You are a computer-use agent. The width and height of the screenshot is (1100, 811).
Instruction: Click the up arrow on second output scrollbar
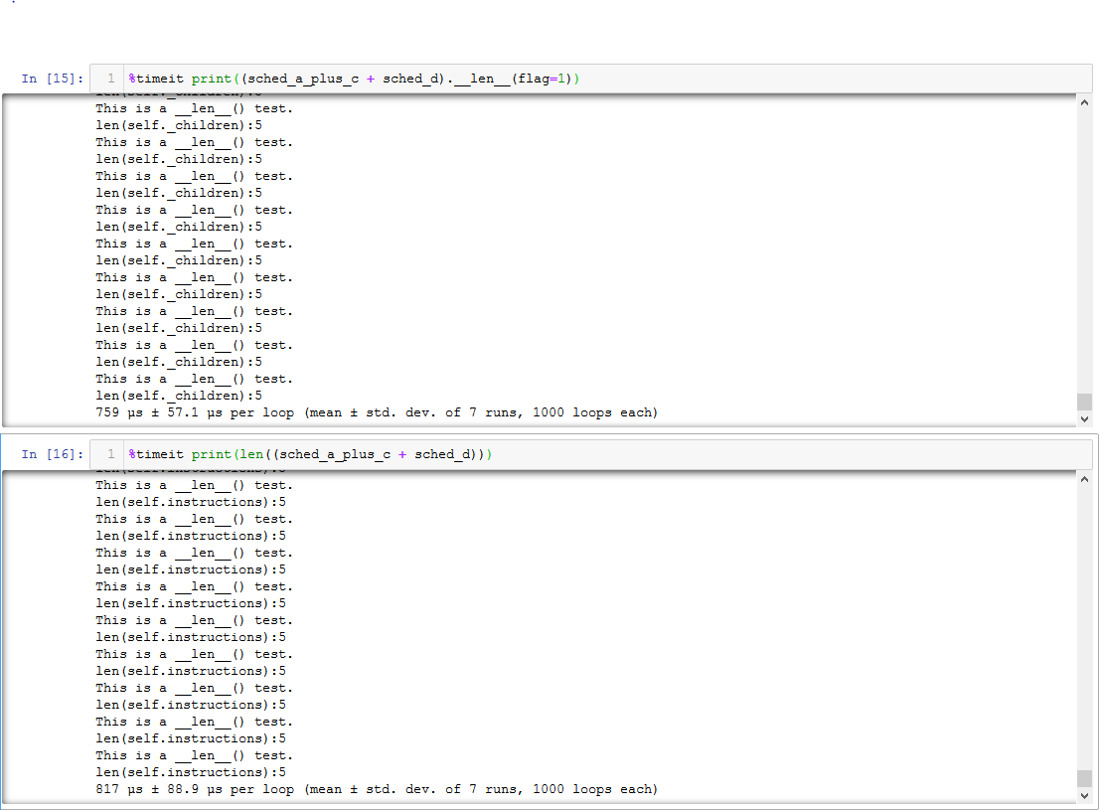1085,477
